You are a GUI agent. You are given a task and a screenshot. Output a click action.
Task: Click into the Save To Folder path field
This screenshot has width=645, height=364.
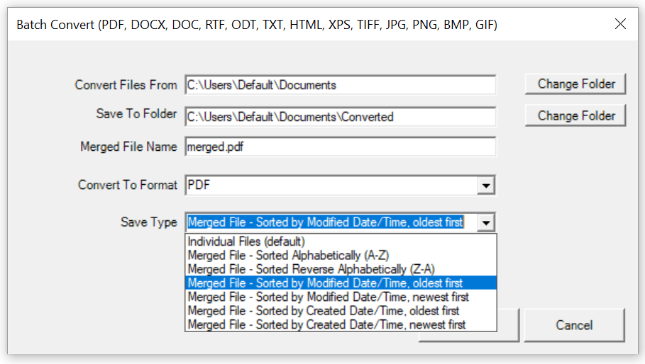pyautogui.click(x=340, y=116)
